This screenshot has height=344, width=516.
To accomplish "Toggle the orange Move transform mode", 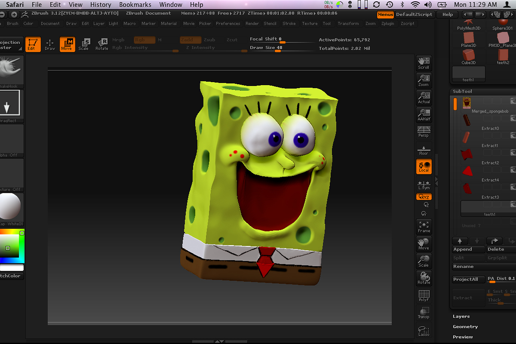I will point(67,44).
